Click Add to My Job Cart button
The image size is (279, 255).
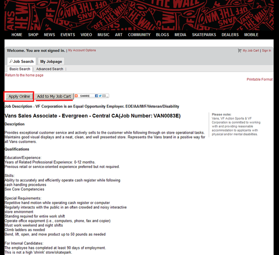coord(54,96)
